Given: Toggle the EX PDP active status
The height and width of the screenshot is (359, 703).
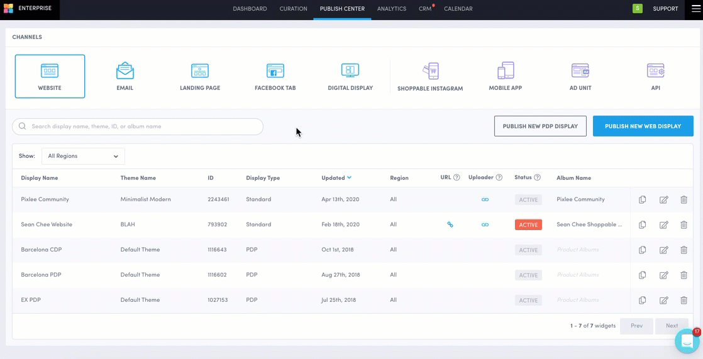Looking at the screenshot, I should [528, 301].
